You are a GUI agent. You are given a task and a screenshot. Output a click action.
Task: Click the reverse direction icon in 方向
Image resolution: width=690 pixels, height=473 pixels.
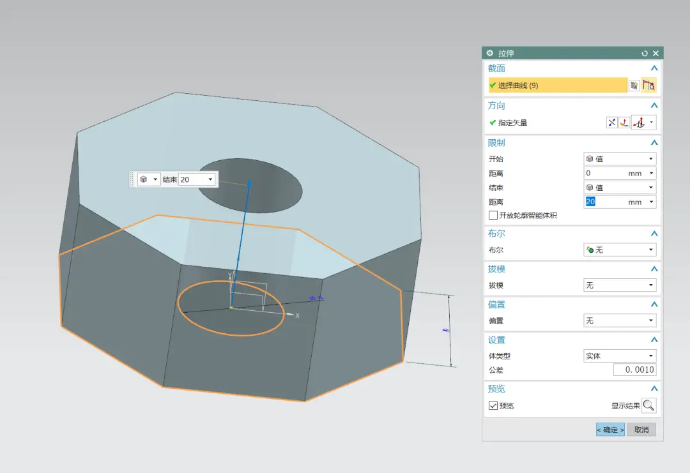point(611,123)
